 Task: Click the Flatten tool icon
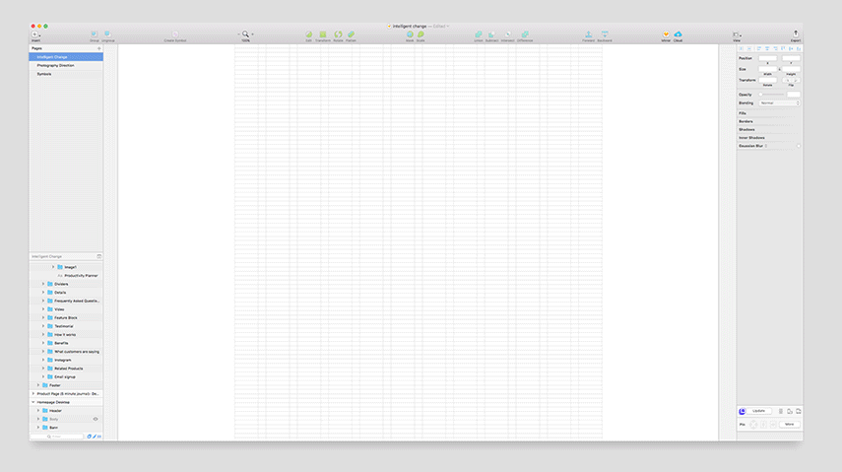click(x=351, y=34)
